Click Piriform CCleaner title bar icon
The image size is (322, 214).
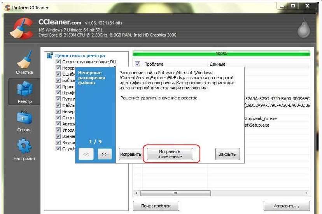(7, 6)
